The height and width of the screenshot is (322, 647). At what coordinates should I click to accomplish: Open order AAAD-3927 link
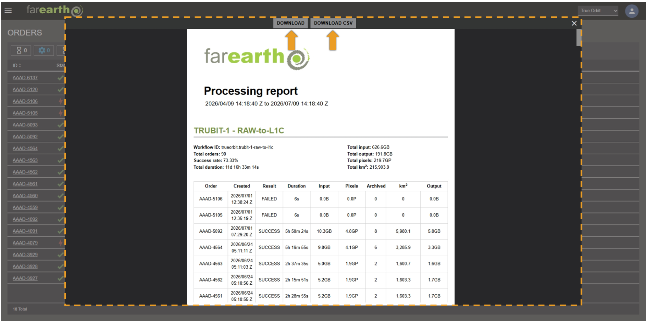[x=25, y=279]
